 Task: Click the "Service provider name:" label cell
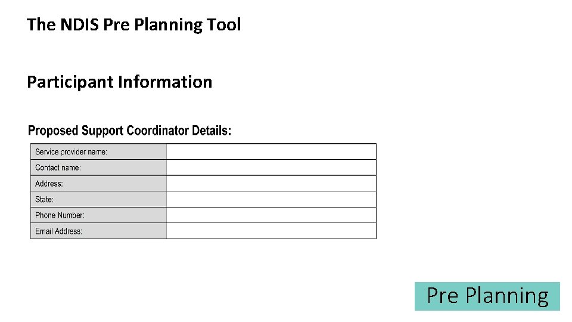pos(98,151)
